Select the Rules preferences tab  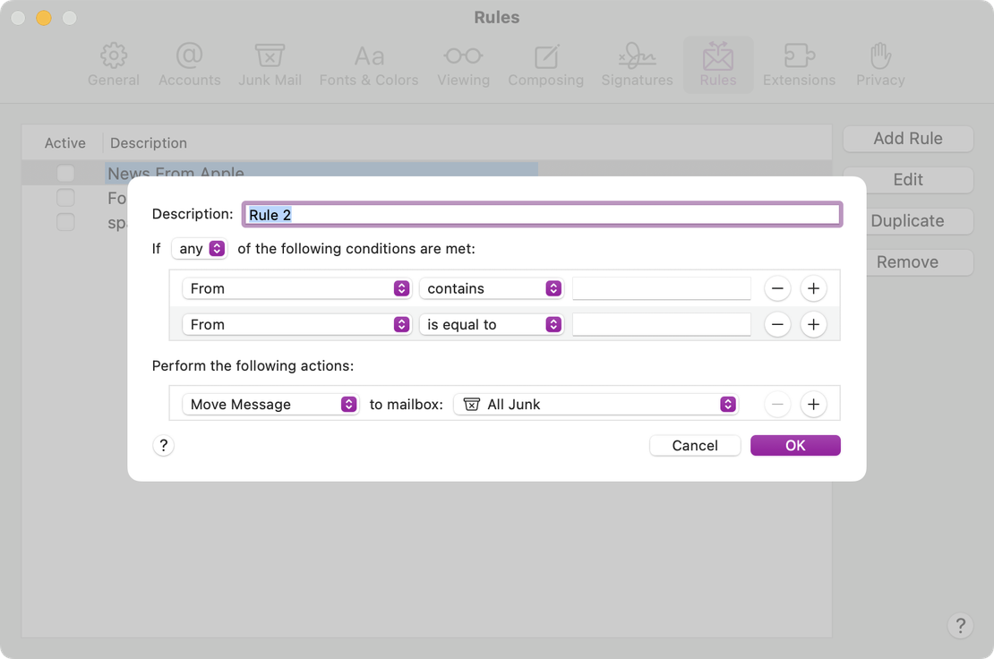click(x=718, y=64)
